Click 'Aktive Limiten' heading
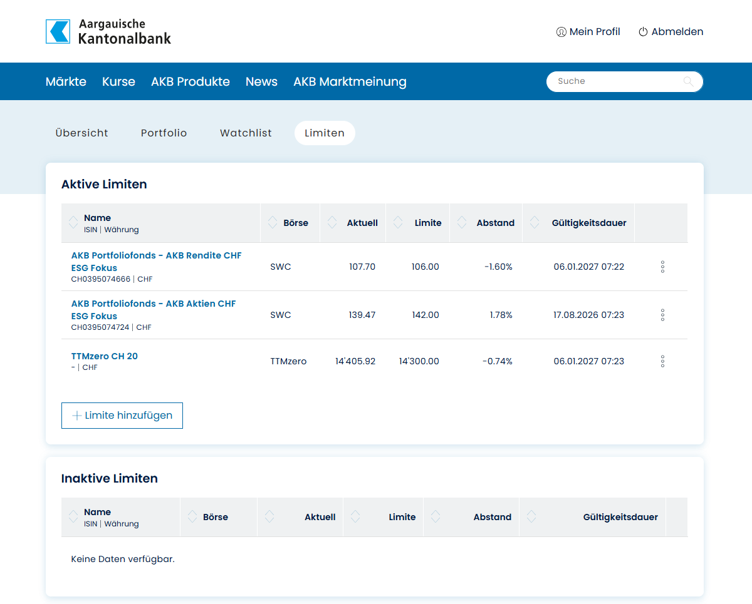 [104, 184]
